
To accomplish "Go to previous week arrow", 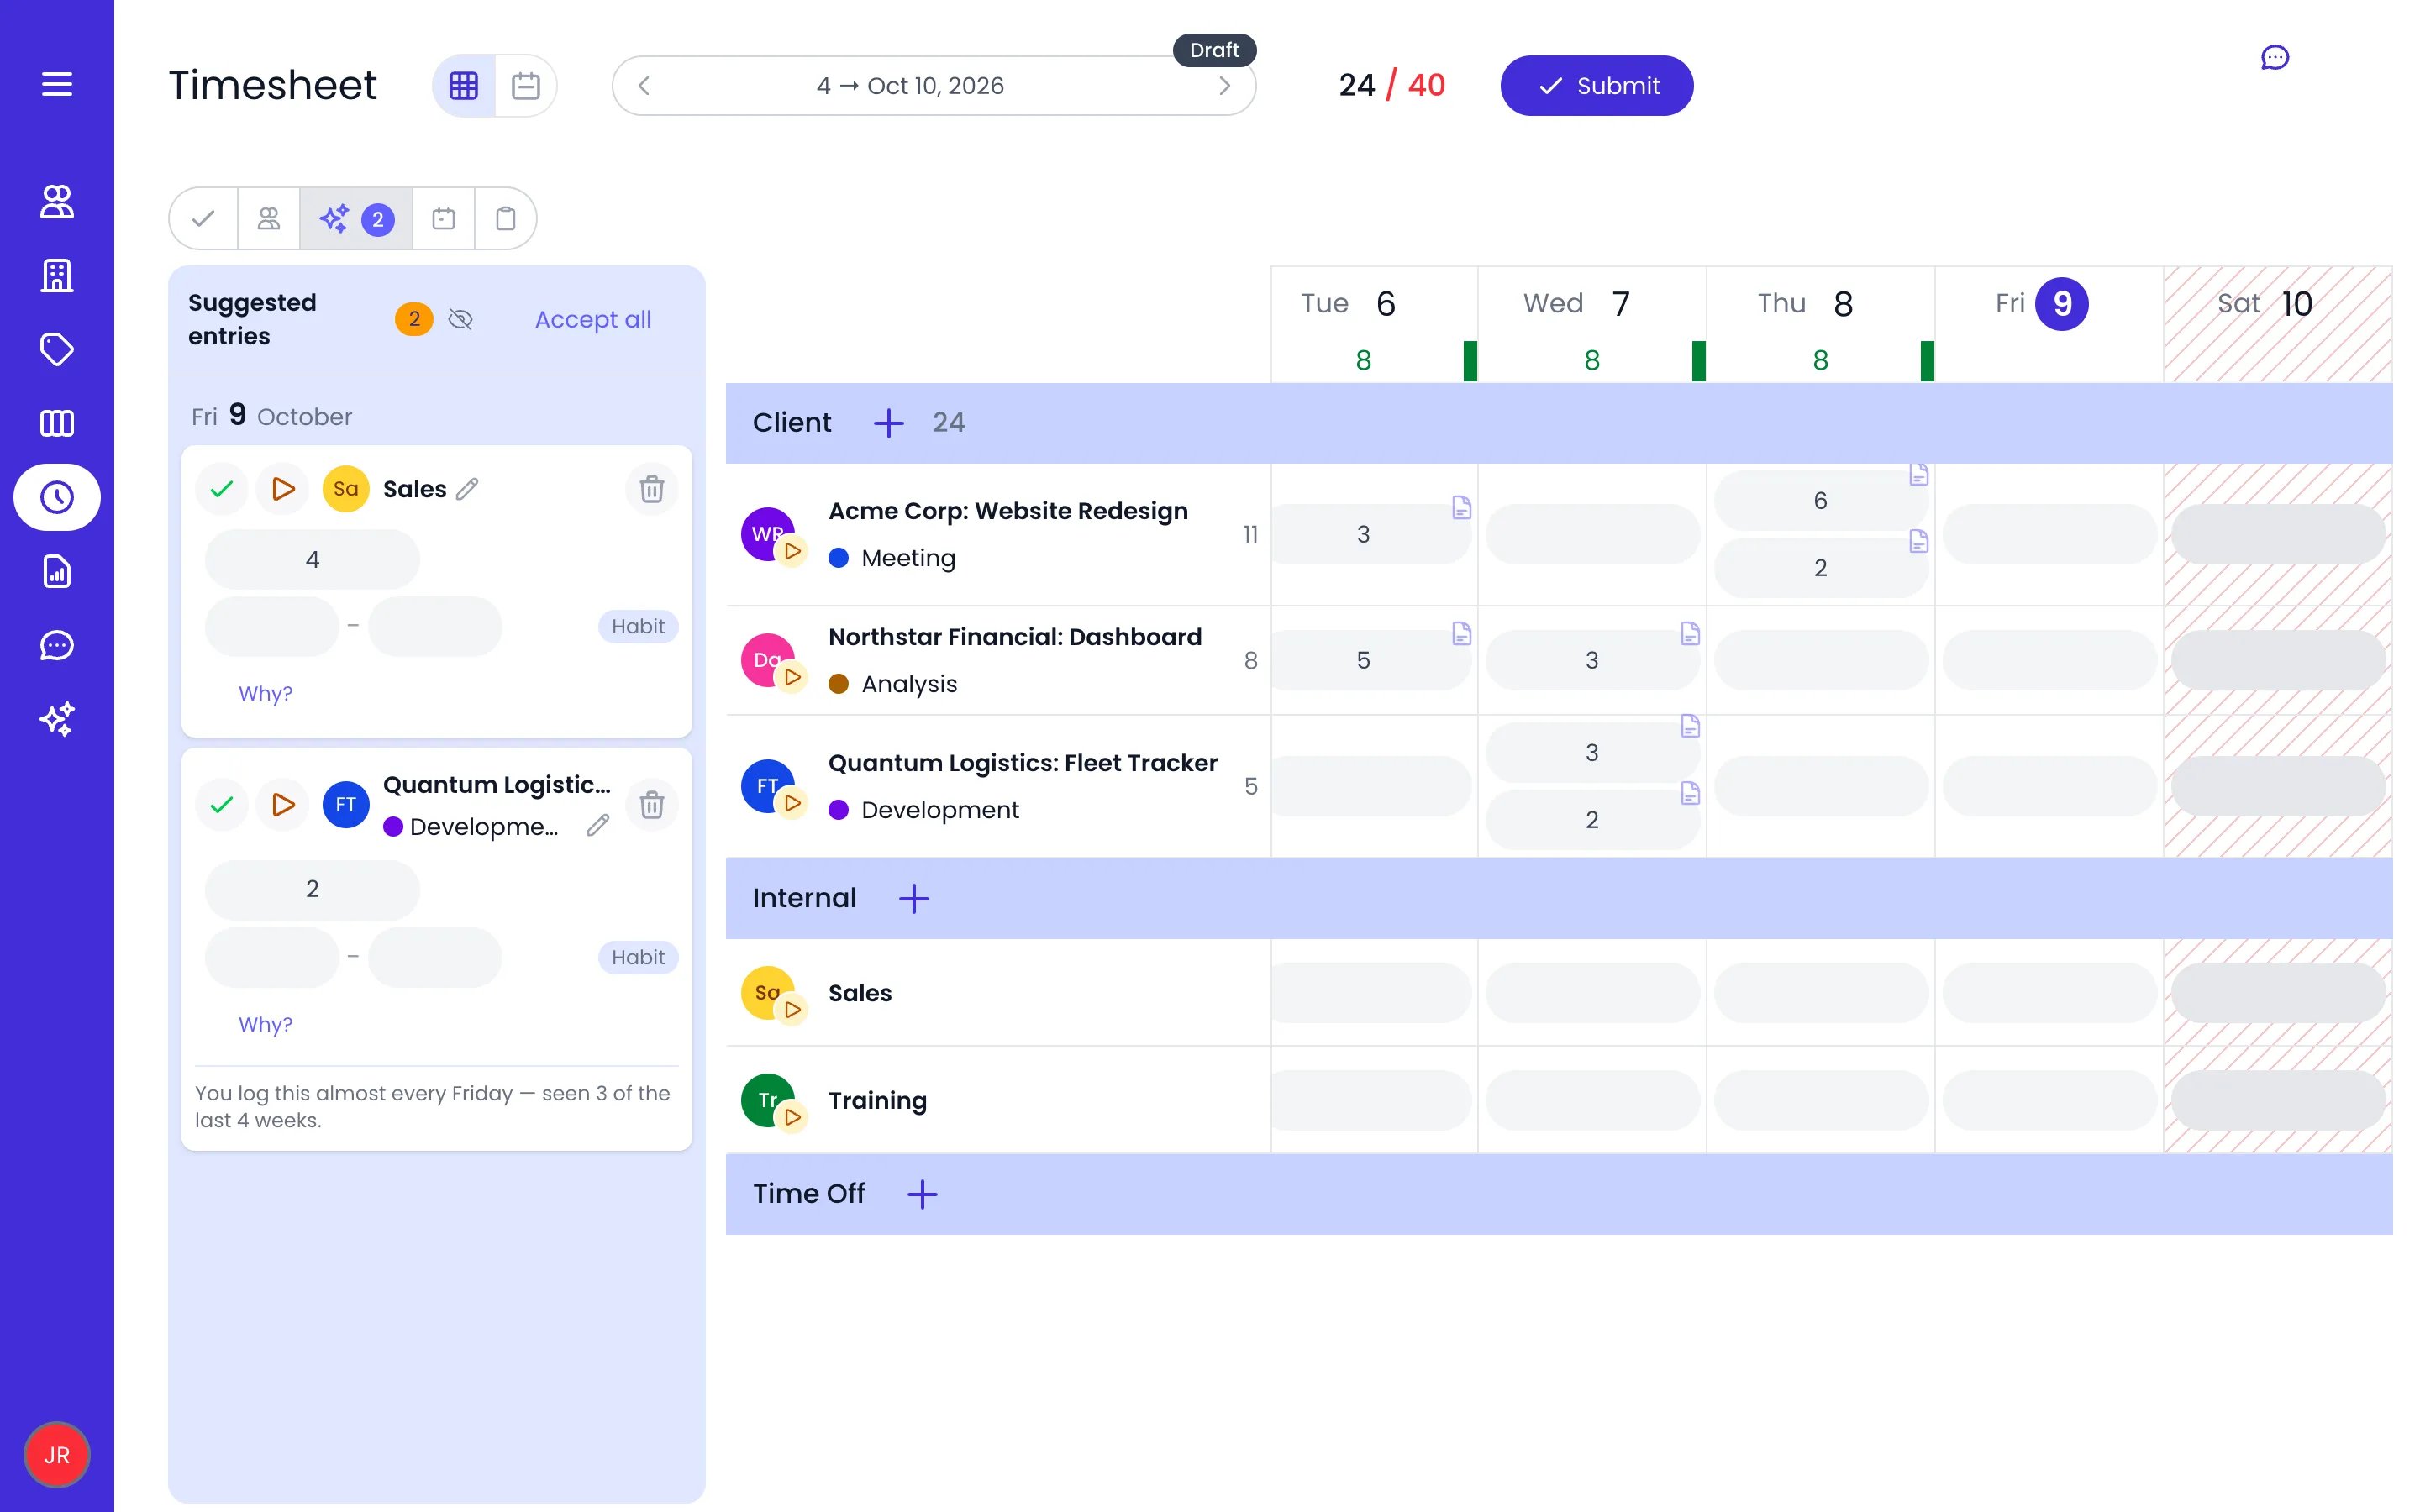I will 644,86.
